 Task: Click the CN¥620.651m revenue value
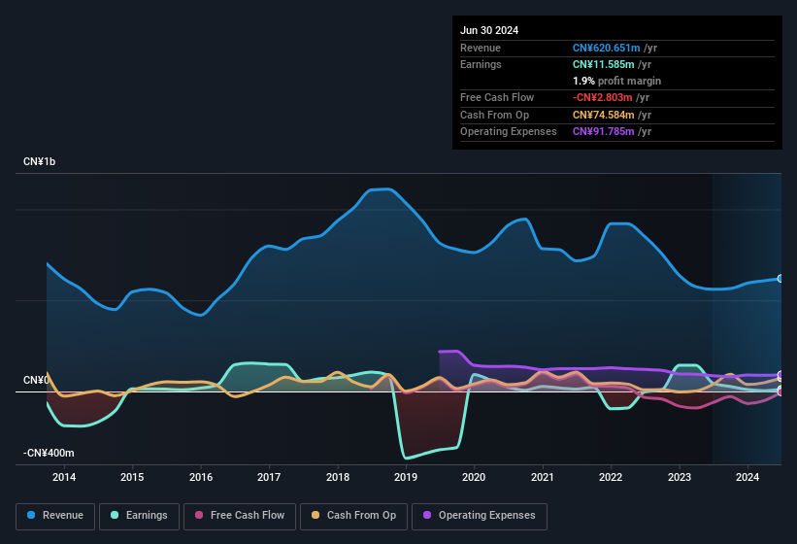point(606,48)
